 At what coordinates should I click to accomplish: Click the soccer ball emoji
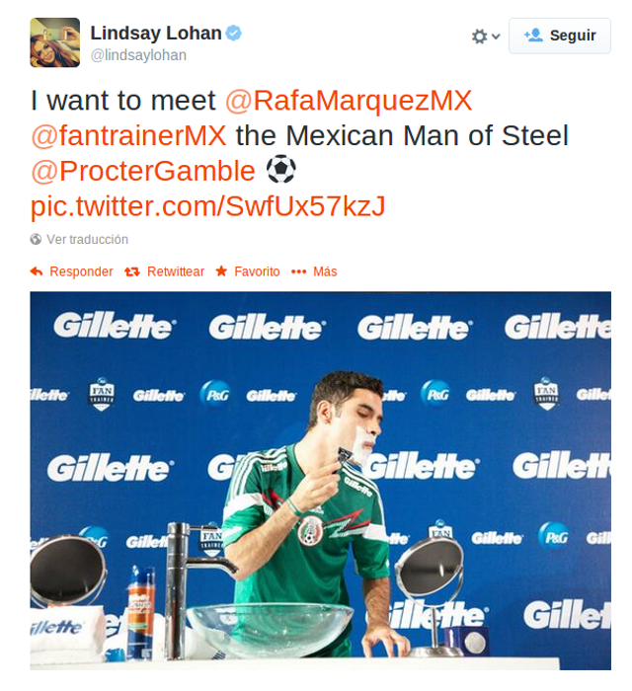(280, 171)
